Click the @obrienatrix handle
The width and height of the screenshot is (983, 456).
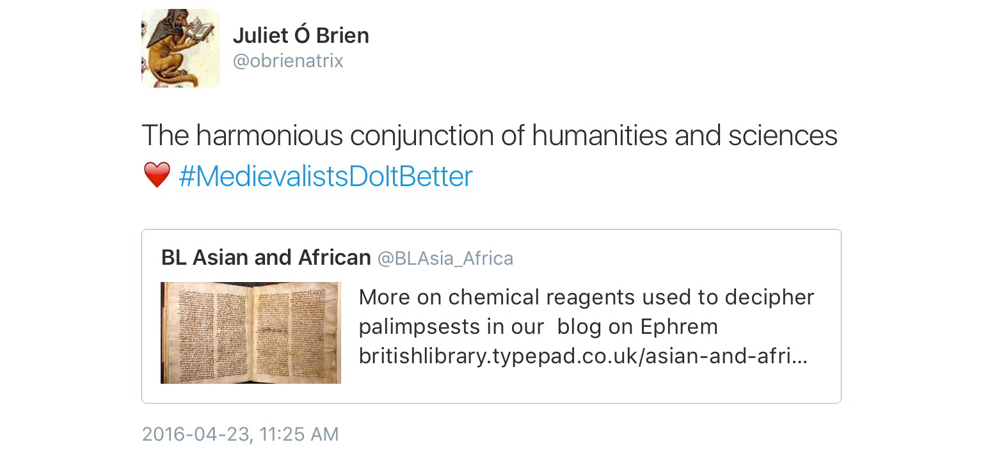click(288, 61)
